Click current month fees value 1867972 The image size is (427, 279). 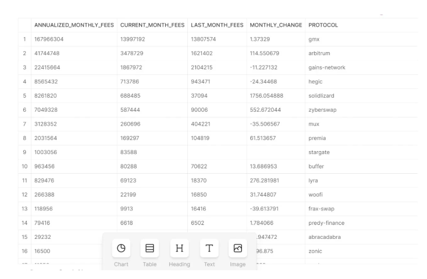point(131,67)
